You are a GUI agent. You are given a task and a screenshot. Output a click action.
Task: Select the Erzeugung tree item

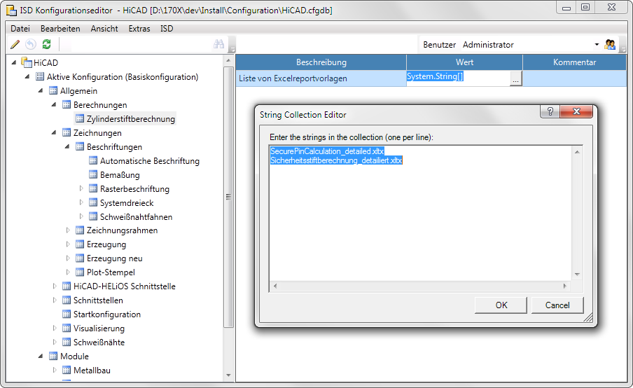[106, 244]
